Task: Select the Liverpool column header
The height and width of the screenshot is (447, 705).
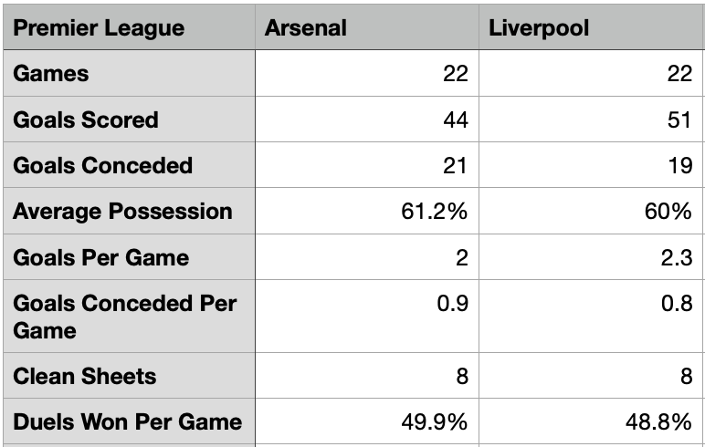Action: (x=591, y=27)
